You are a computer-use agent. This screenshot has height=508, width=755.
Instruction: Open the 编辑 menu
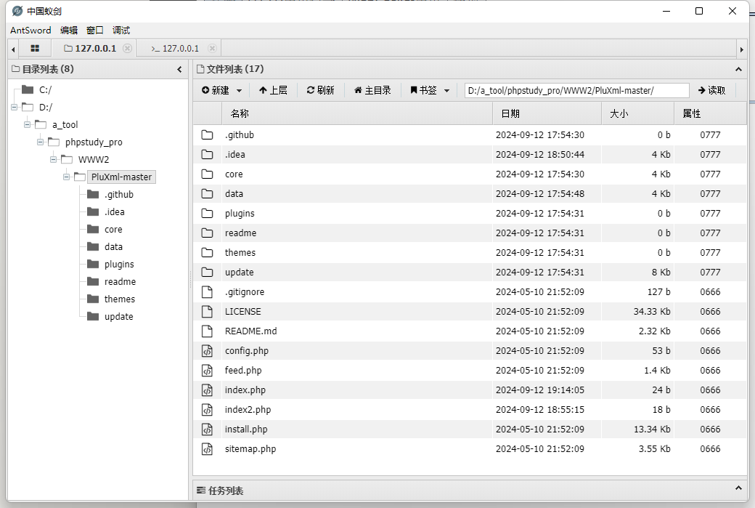69,30
